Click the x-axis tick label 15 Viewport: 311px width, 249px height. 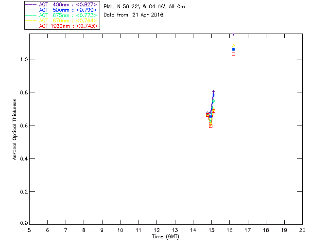point(211,230)
